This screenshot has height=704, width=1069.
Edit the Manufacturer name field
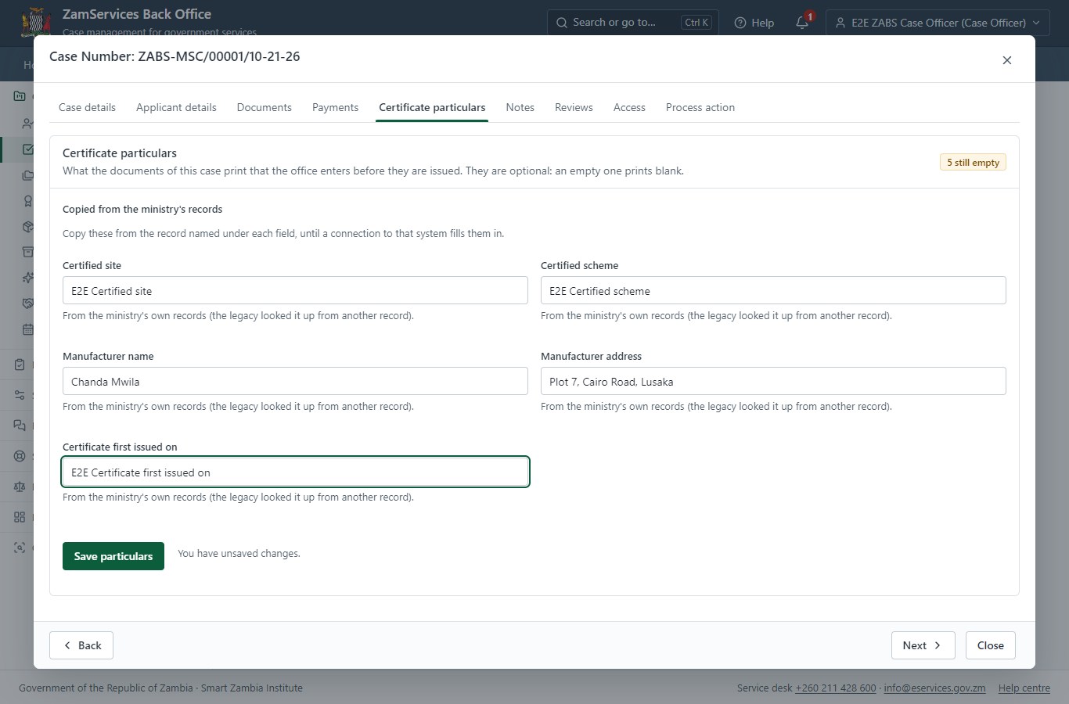coord(295,381)
